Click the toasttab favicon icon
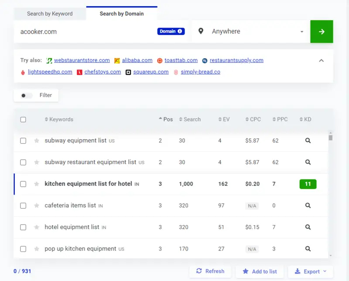 click(160, 61)
